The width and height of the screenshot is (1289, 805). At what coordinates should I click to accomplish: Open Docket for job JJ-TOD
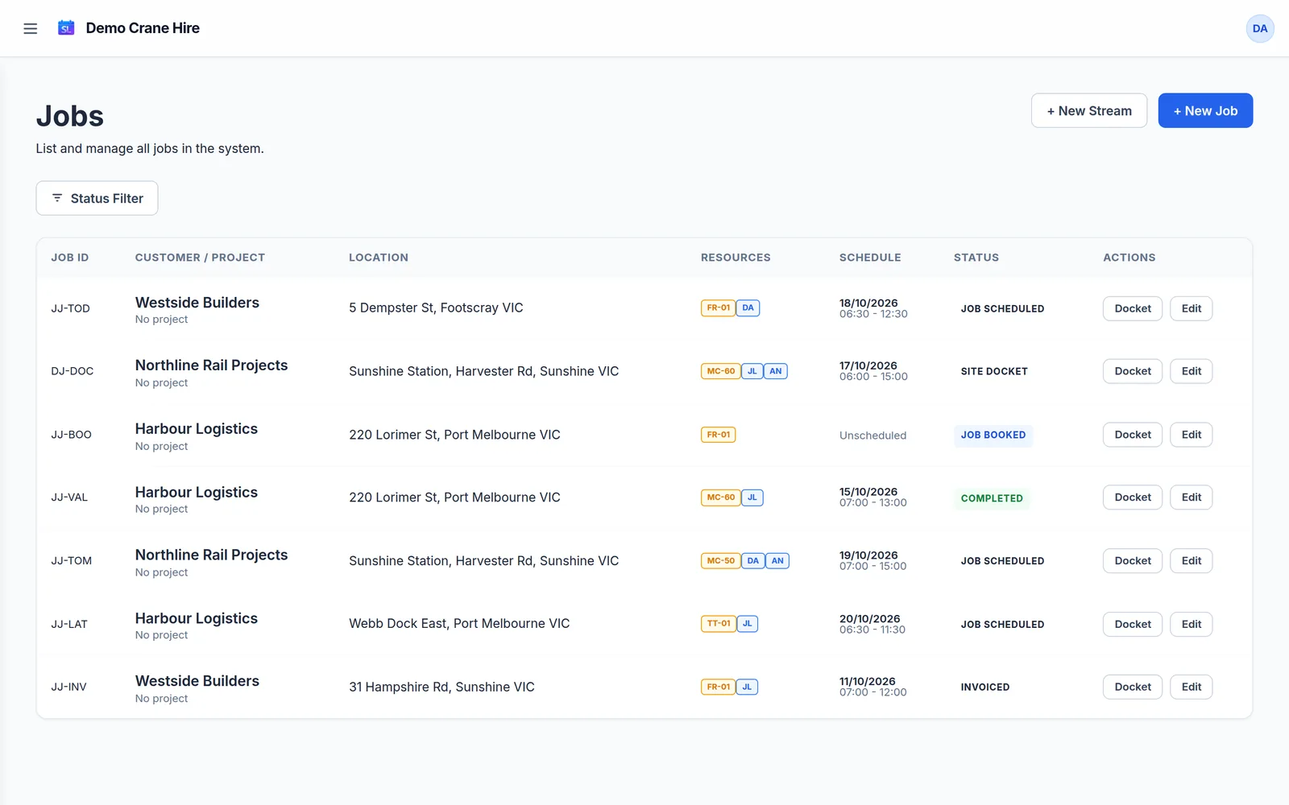(x=1133, y=308)
